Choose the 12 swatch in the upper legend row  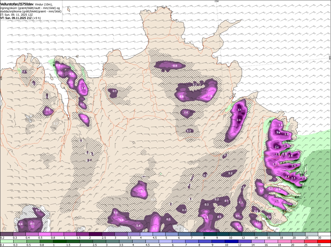pyautogui.click(x=248, y=234)
